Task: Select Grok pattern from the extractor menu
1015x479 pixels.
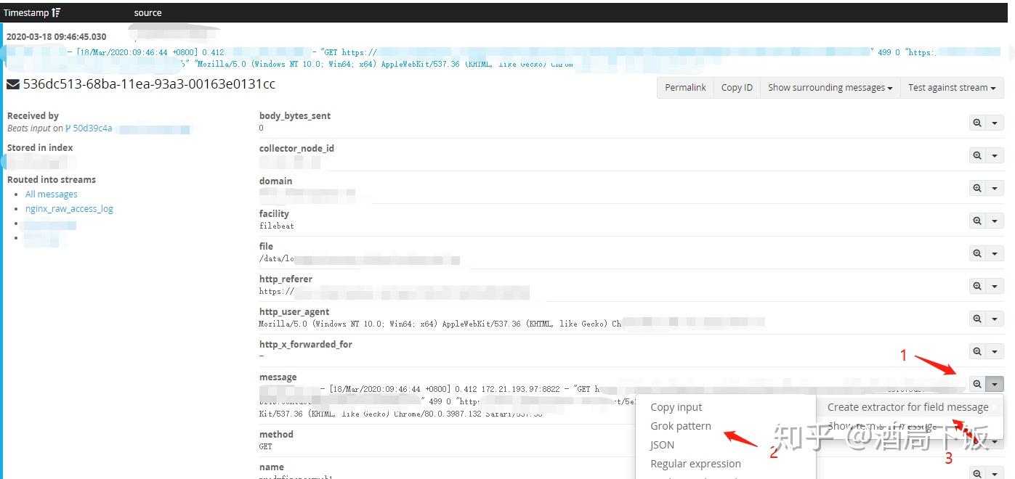Action: 680,425
